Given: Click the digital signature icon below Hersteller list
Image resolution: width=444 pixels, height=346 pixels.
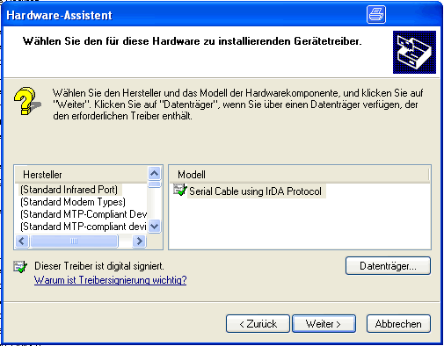Looking at the screenshot, I should 20,267.
